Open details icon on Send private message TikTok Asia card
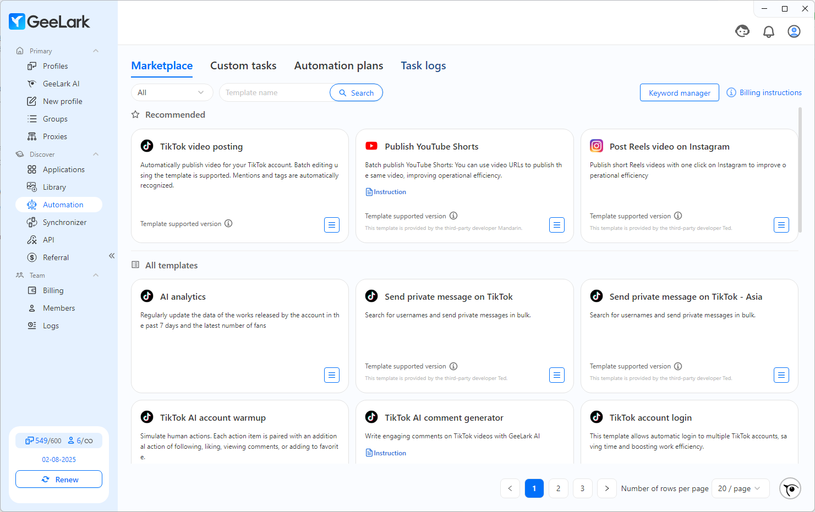 point(781,375)
